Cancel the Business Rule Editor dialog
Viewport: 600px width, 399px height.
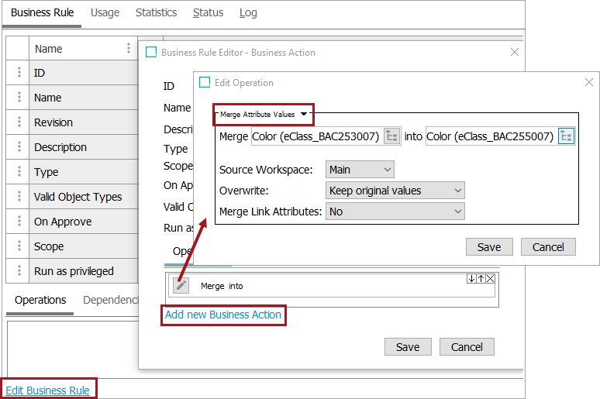(467, 346)
